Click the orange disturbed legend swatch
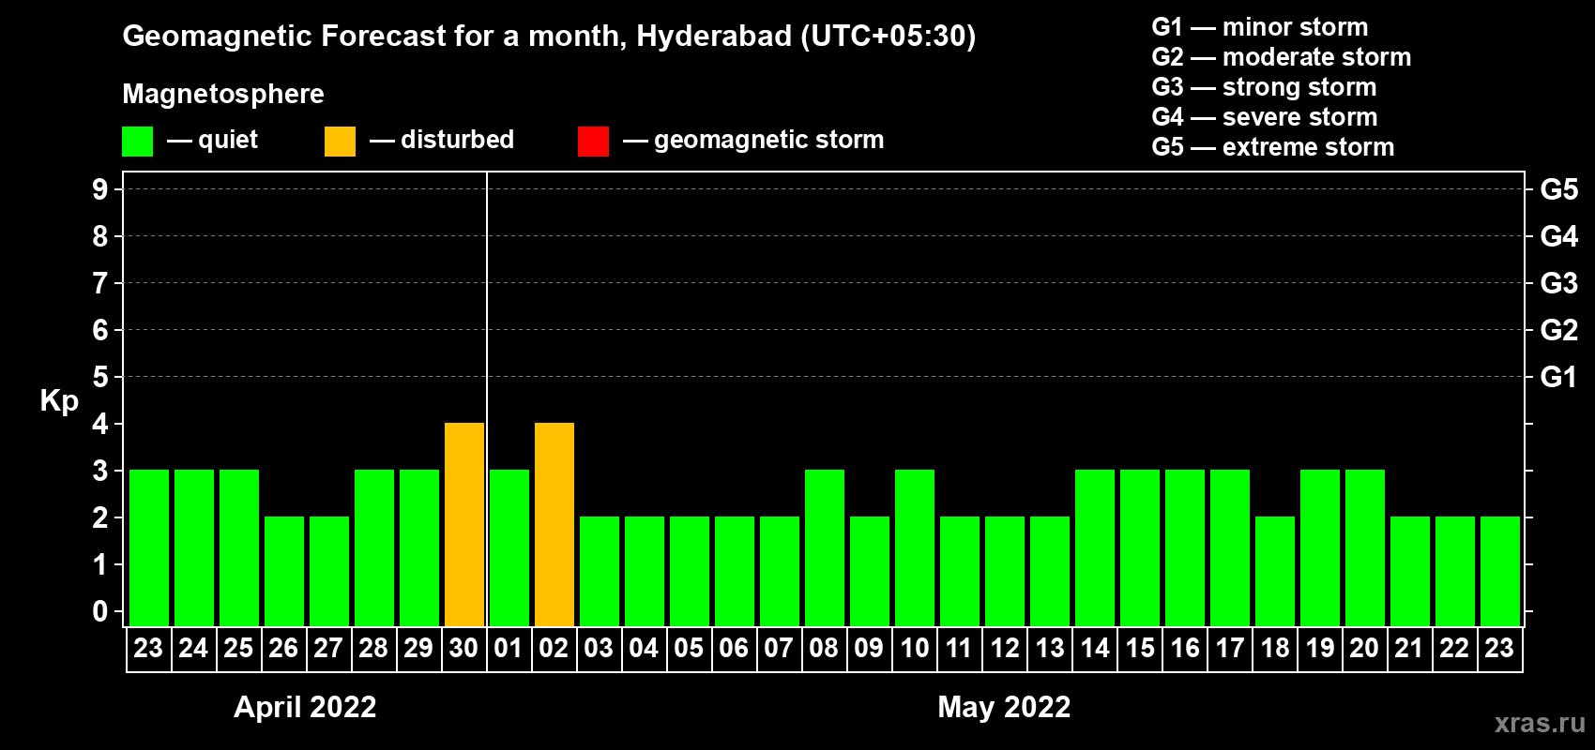Image resolution: width=1595 pixels, height=750 pixels. coord(340,142)
